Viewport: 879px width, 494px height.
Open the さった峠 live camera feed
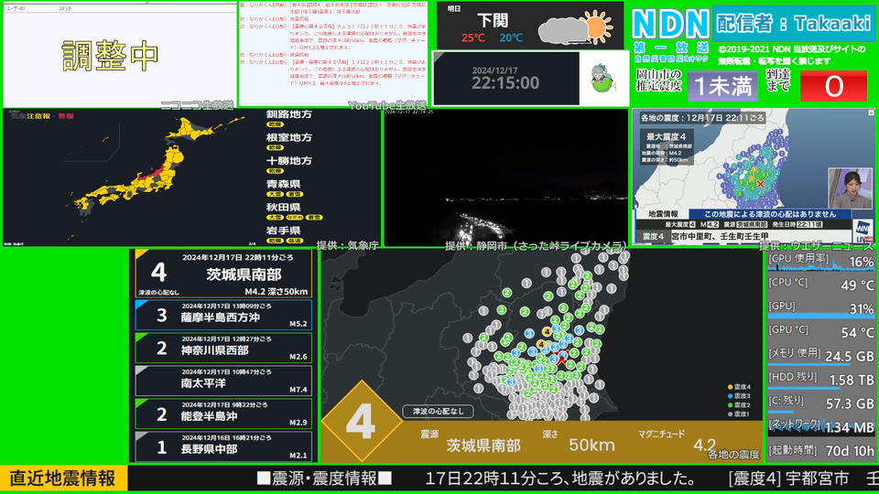505,177
